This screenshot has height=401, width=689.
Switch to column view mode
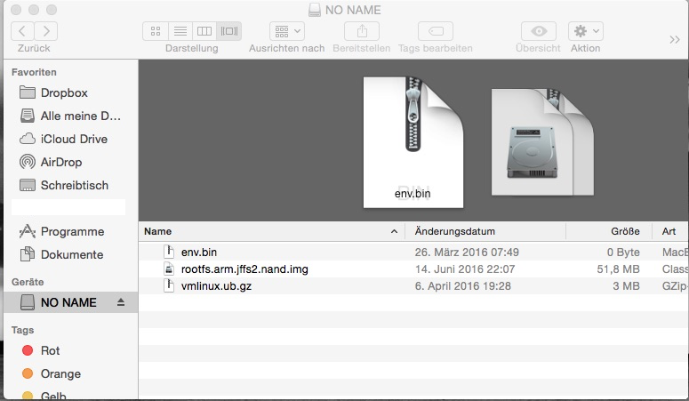click(204, 31)
